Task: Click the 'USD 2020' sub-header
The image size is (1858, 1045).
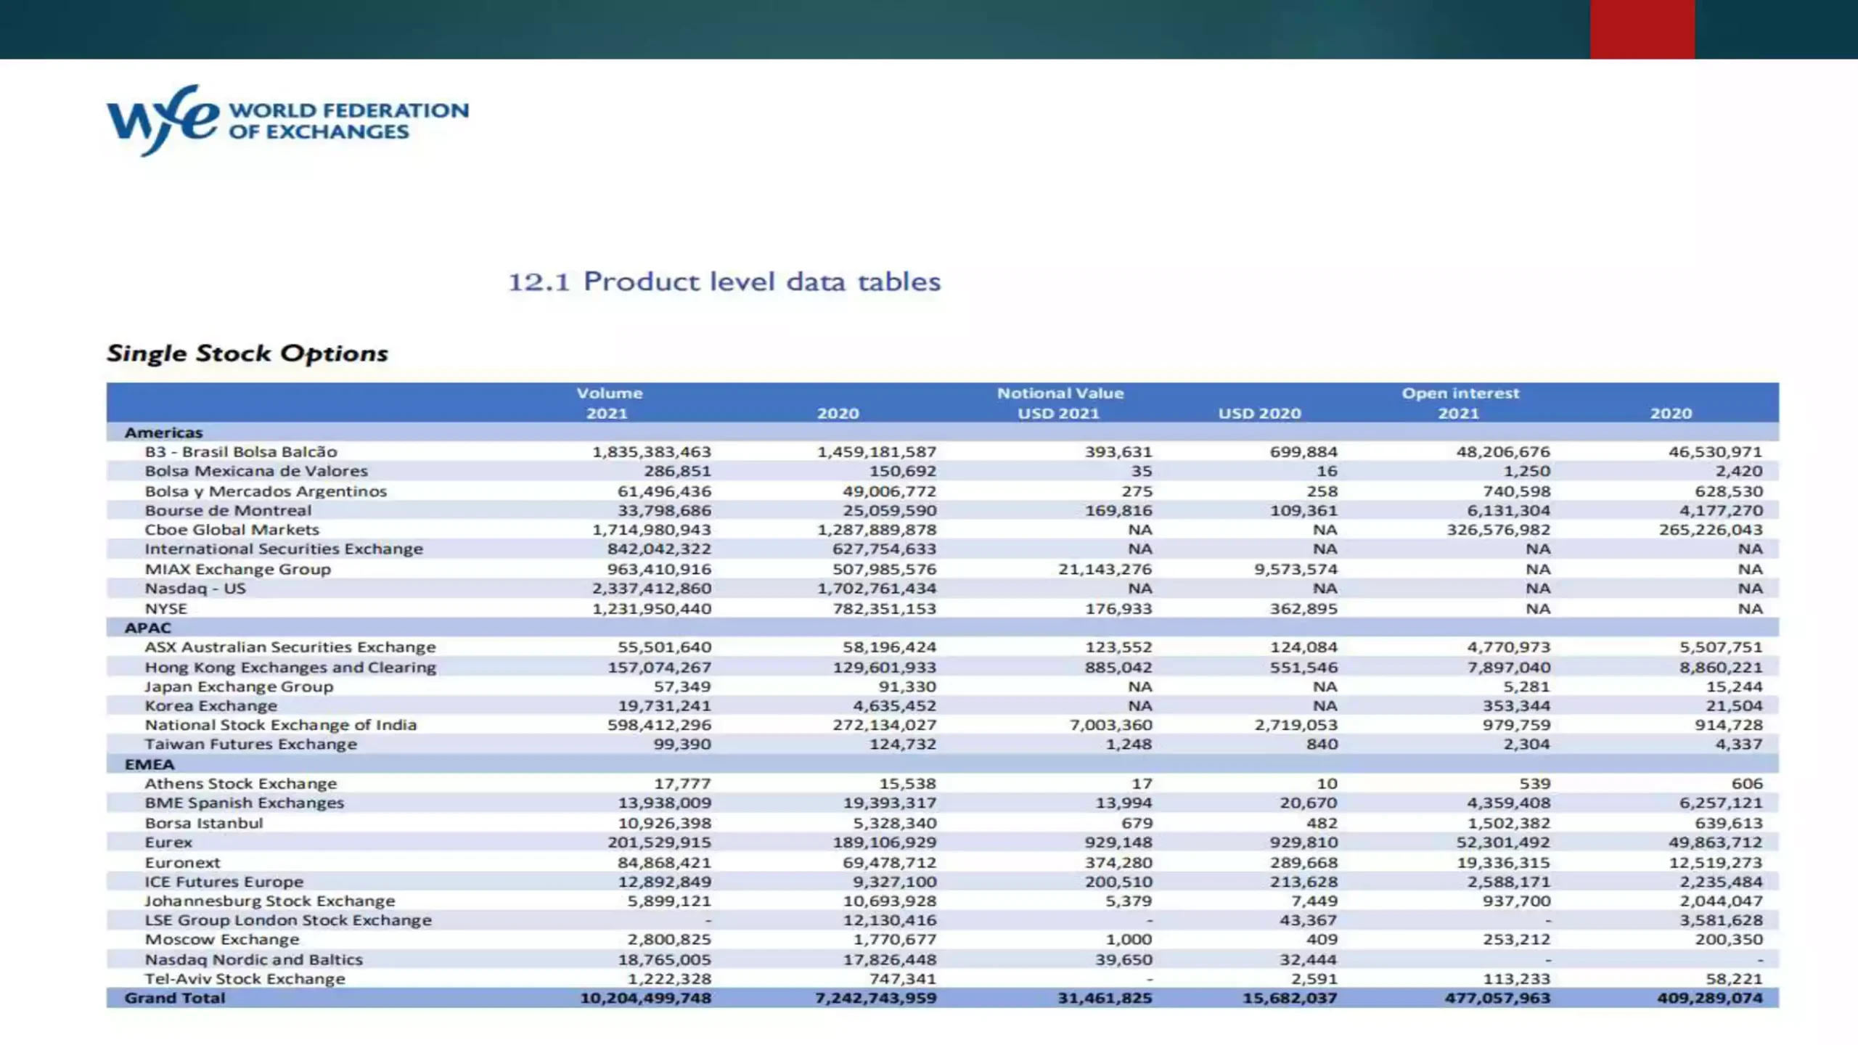Action: [x=1260, y=414]
